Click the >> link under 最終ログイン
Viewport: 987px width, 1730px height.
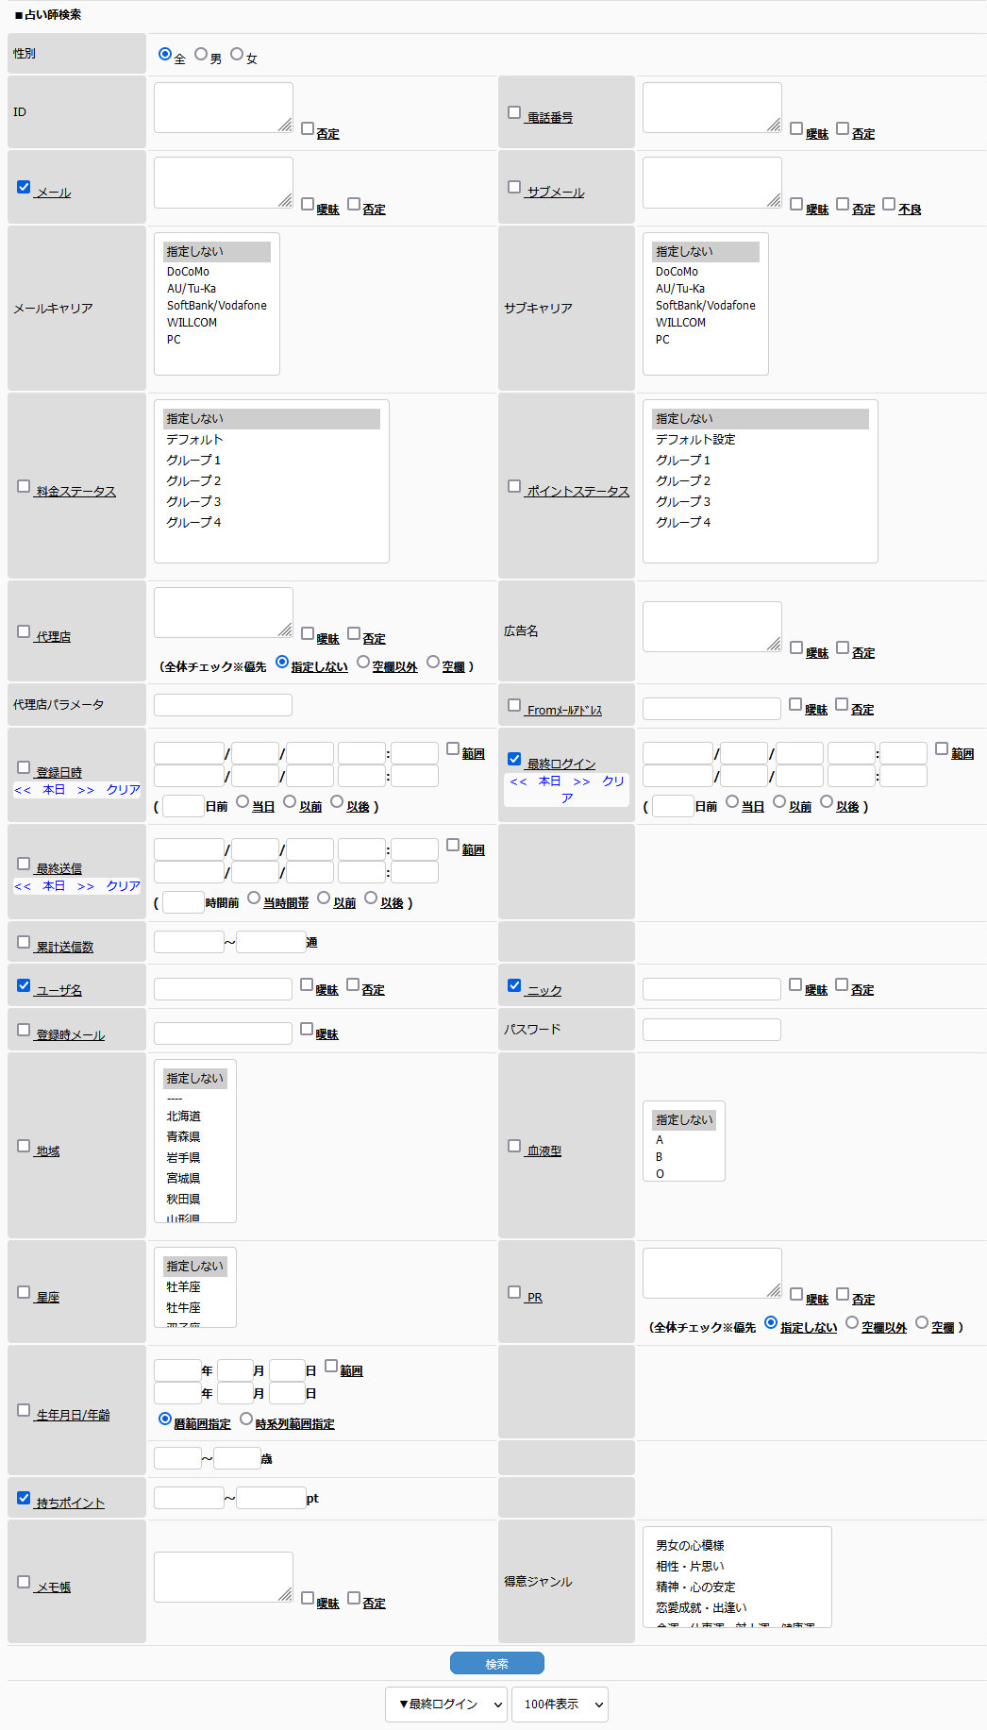[x=581, y=781]
